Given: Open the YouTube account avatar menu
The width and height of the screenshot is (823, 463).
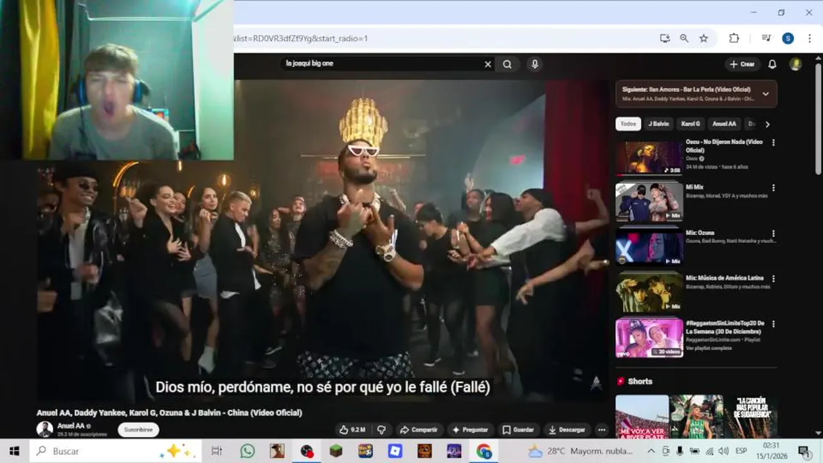Looking at the screenshot, I should 796,64.
